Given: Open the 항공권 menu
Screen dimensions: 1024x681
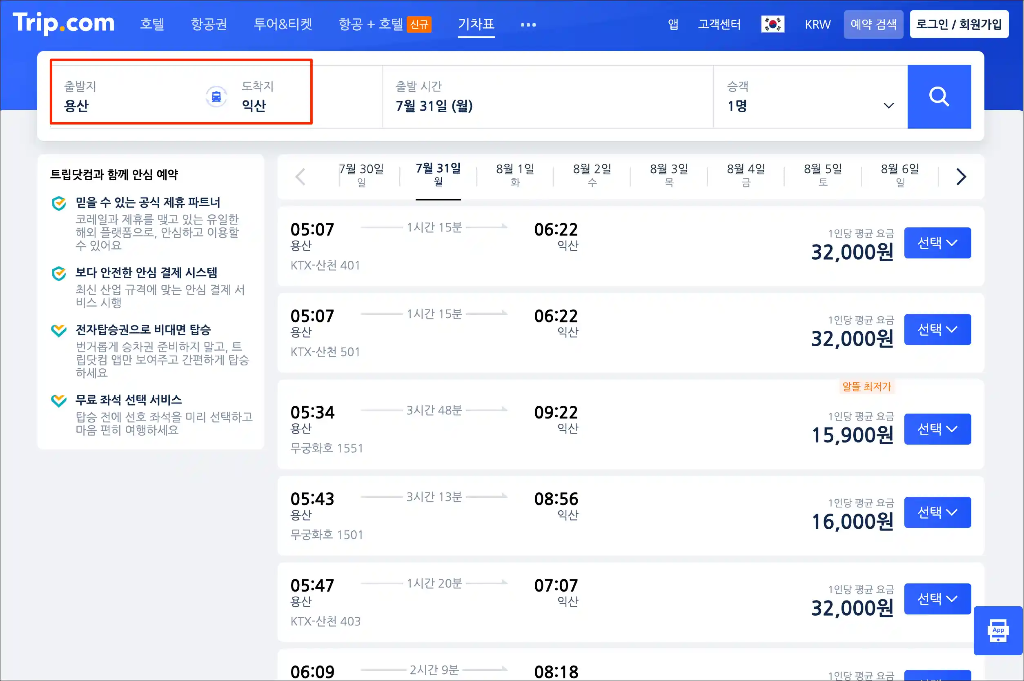Looking at the screenshot, I should 209,24.
